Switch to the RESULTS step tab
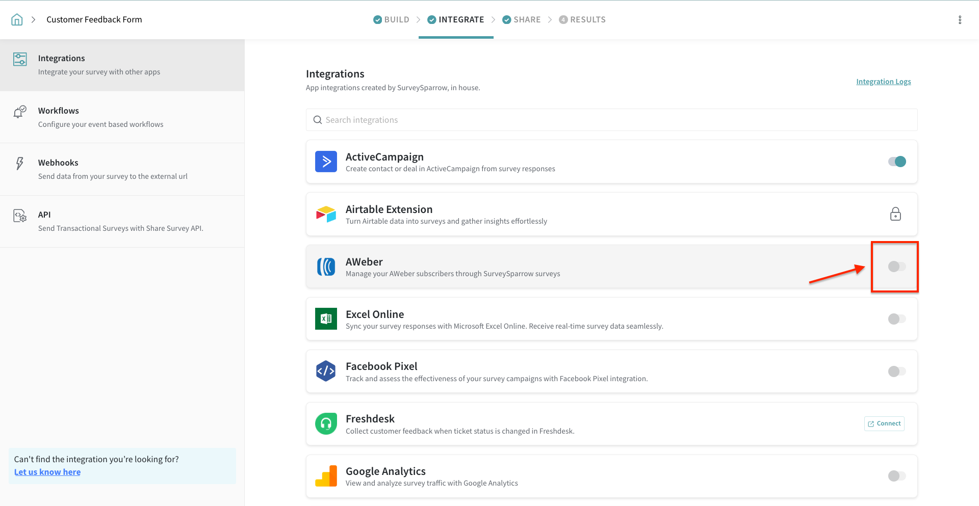This screenshot has height=506, width=979. point(582,20)
